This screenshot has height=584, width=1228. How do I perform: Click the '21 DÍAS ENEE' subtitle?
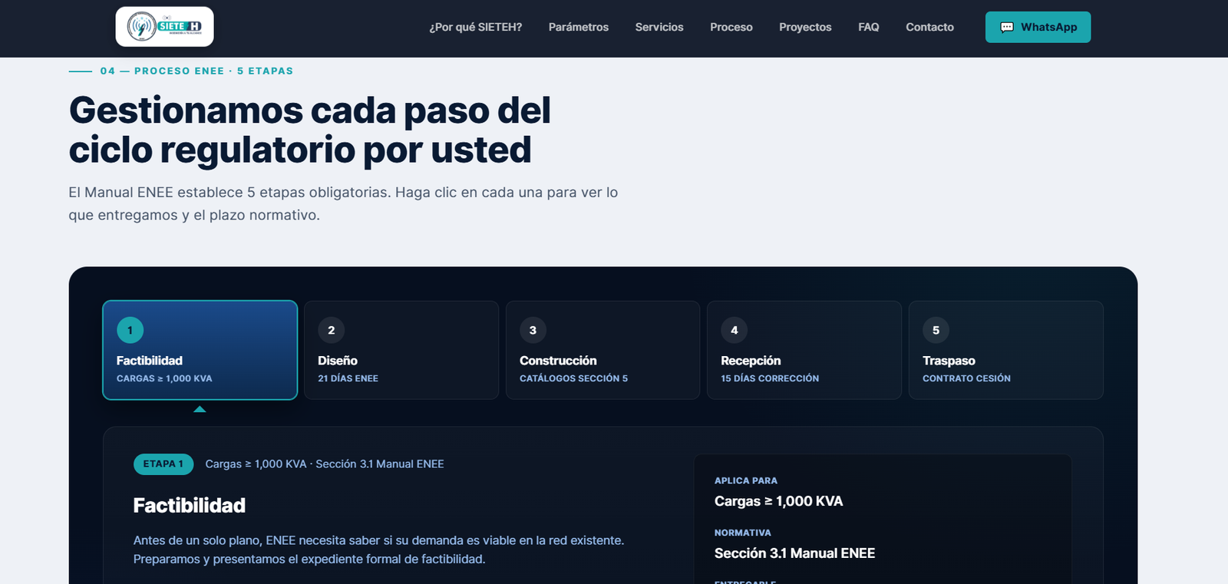coord(348,378)
